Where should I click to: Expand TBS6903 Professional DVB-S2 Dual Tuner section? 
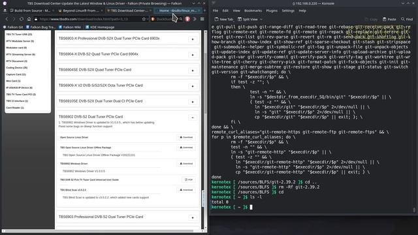(x=193, y=217)
